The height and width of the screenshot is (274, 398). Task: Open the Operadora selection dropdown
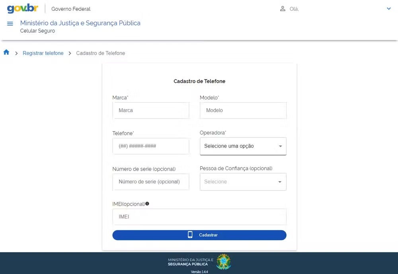coord(243,146)
